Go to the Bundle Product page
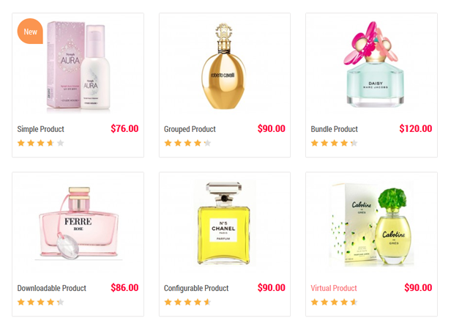The image size is (451, 329). point(334,129)
